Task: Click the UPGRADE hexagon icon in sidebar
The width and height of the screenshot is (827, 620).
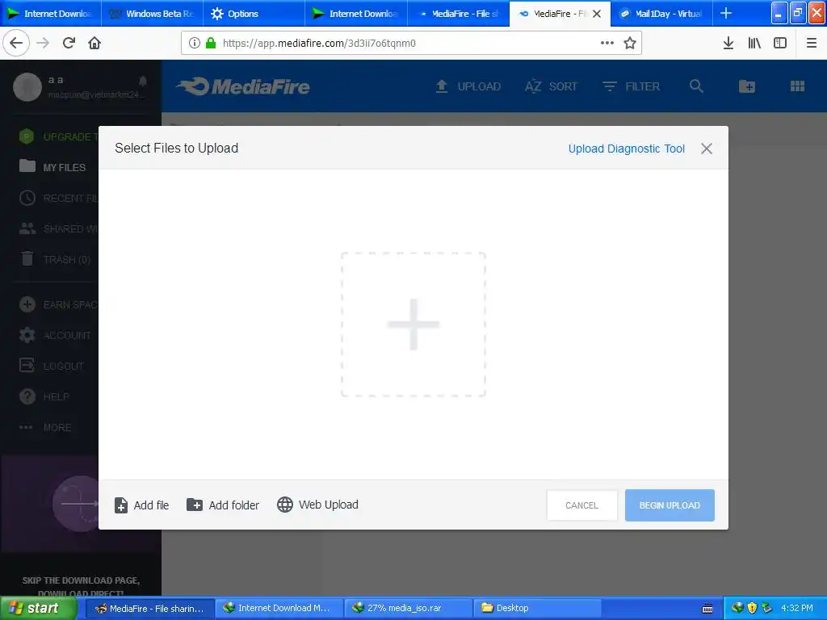Action: coord(27,136)
